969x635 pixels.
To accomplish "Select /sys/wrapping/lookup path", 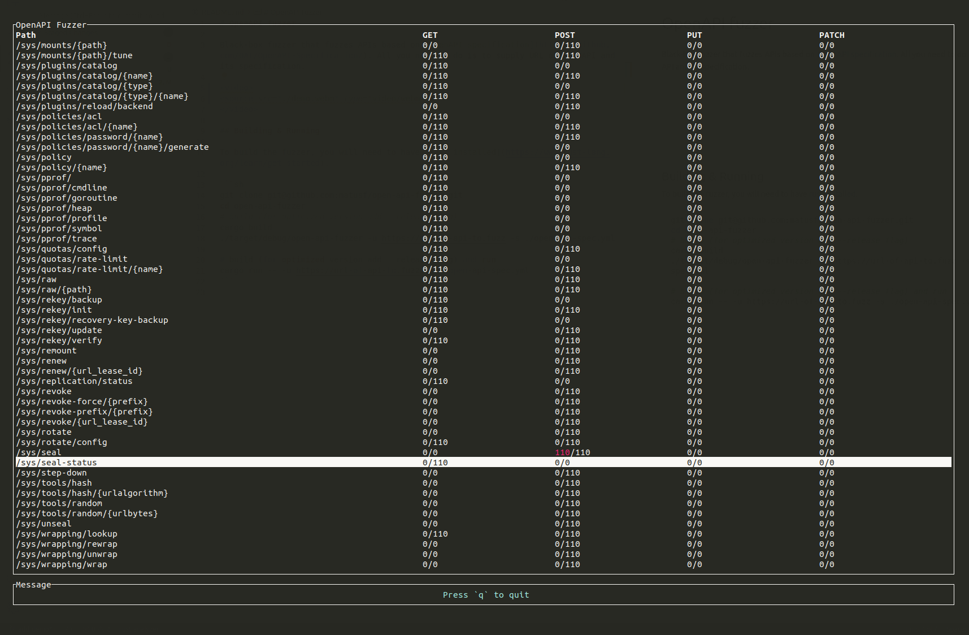I will tap(67, 534).
